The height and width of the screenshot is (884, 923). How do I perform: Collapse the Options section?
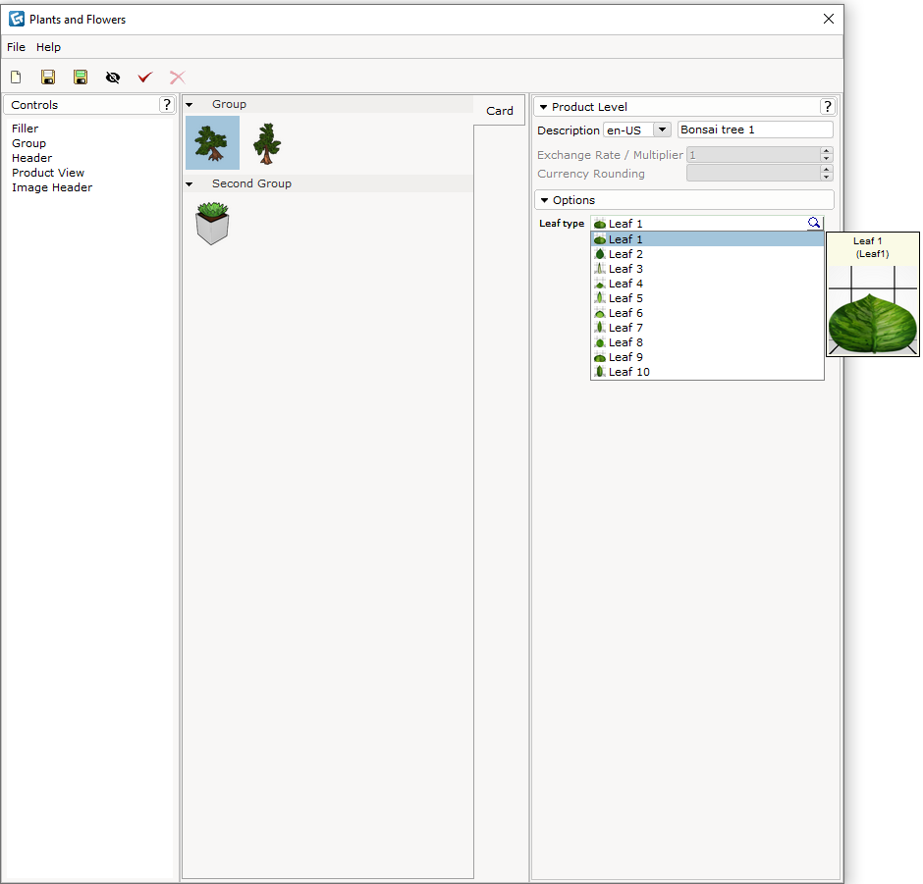tap(546, 199)
